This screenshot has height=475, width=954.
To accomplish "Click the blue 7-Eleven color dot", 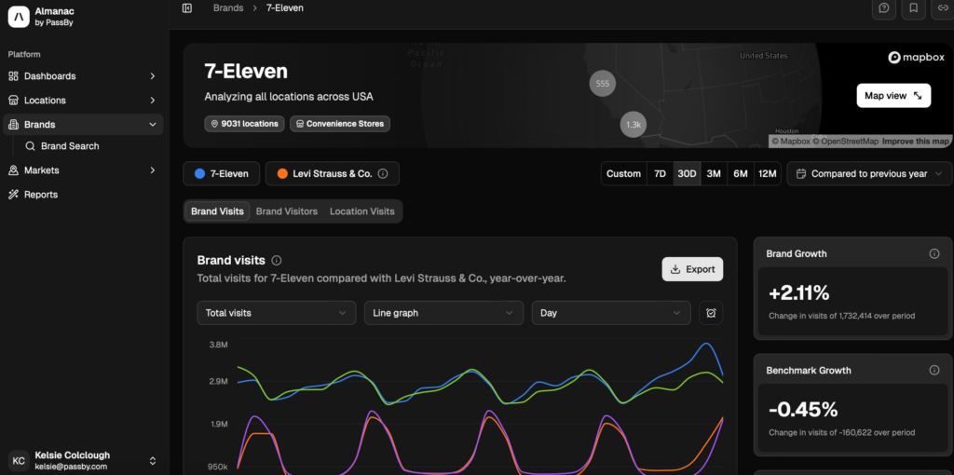I will click(199, 173).
